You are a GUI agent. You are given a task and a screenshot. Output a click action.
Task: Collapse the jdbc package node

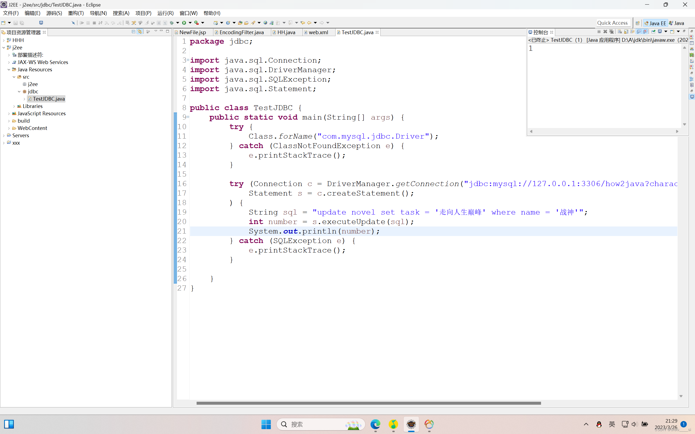19,92
